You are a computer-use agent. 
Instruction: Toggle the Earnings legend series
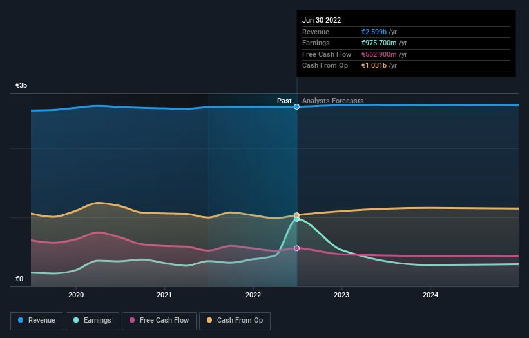tap(92, 321)
